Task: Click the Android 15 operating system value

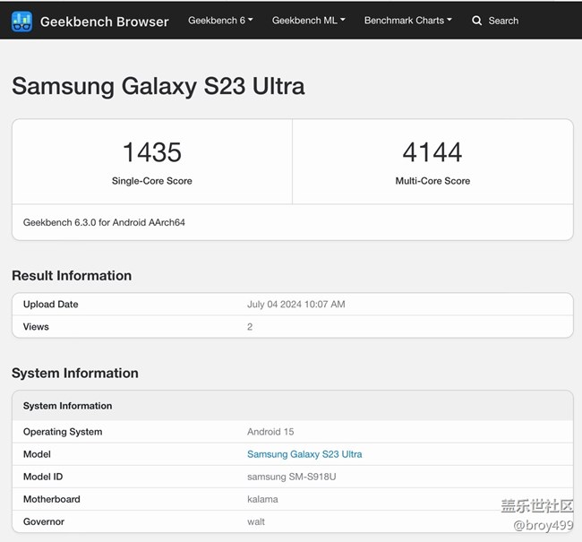Action: (x=270, y=432)
